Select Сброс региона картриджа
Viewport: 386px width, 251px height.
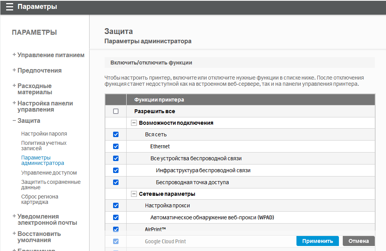(40, 199)
